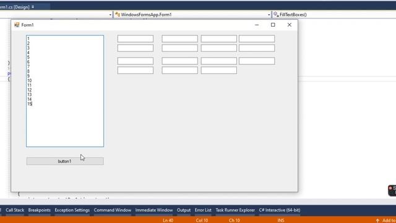396x223 pixels.
Task: Place cursor on line "1" in multiline textbox
Action: pyautogui.click(x=28, y=38)
